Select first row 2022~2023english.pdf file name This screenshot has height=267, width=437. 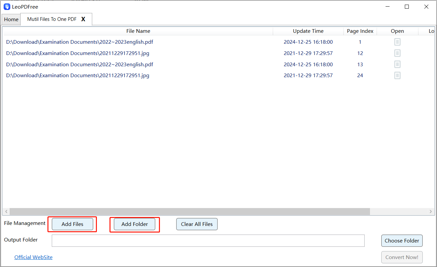[80, 42]
